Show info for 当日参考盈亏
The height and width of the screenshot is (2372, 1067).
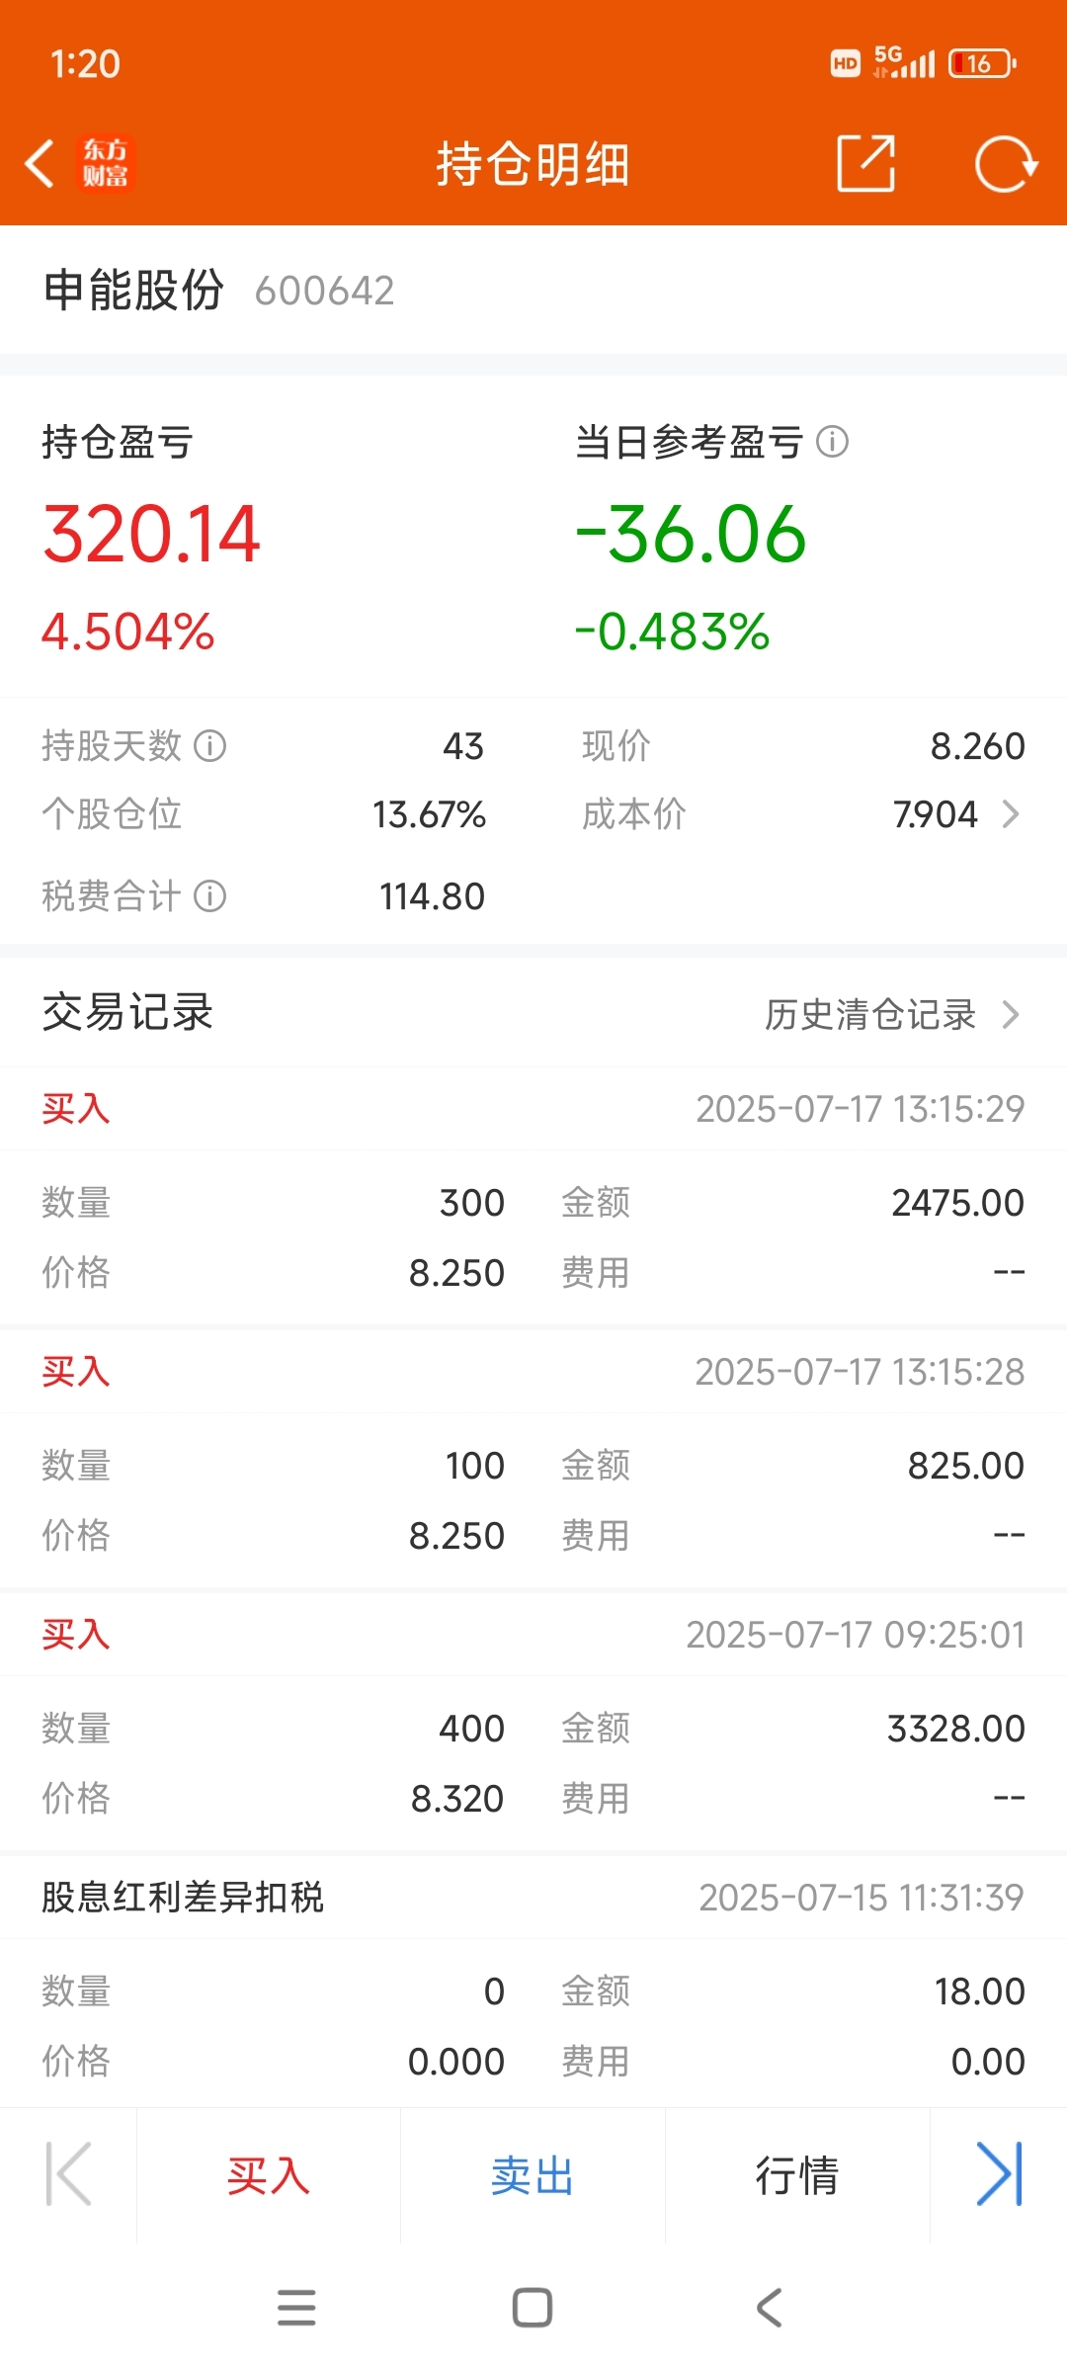[833, 442]
